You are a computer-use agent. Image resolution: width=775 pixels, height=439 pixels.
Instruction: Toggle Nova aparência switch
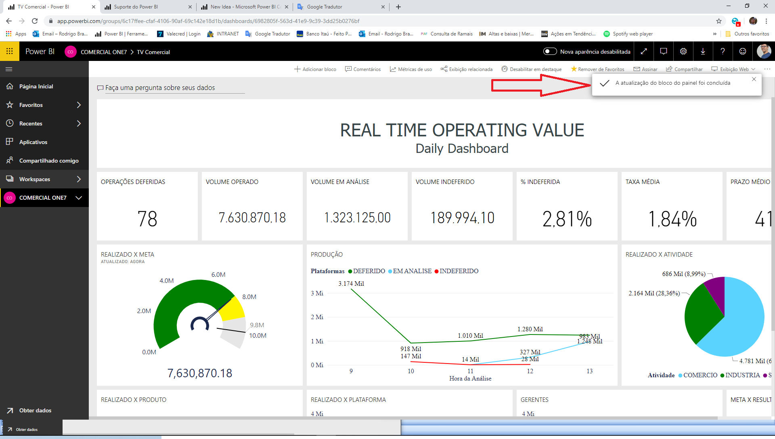pos(550,51)
